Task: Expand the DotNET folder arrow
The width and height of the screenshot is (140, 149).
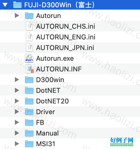Action: coord(17,90)
